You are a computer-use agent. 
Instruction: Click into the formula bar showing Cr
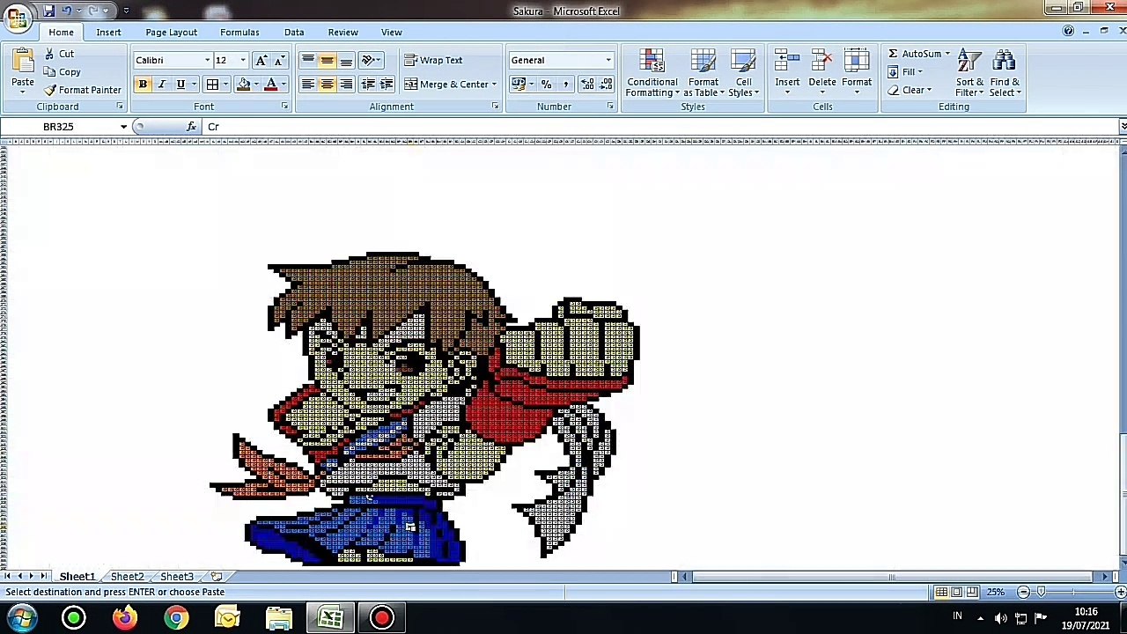[x=659, y=127]
